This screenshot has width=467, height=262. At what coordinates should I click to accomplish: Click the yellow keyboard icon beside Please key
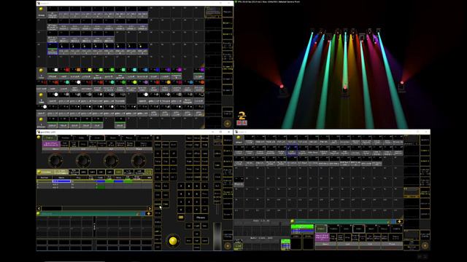click(x=181, y=218)
